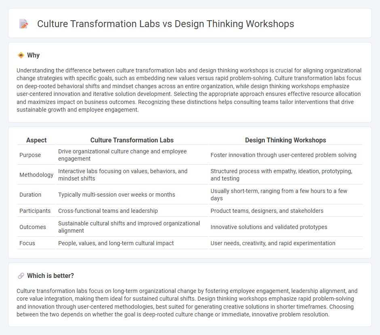Click cell 'Foster innovation through user-centered problem solving'
The image size is (380, 335).
(x=285, y=155)
